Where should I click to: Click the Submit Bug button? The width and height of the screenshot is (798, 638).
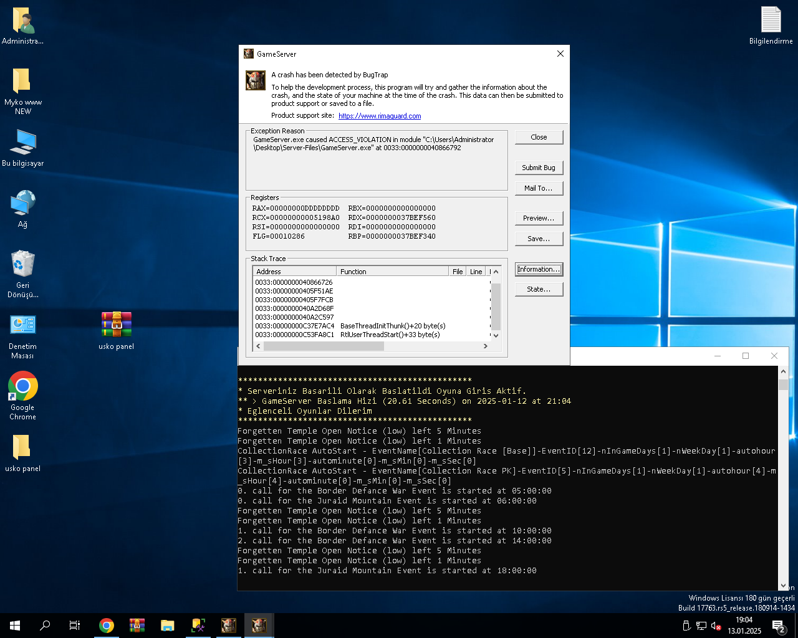point(539,168)
